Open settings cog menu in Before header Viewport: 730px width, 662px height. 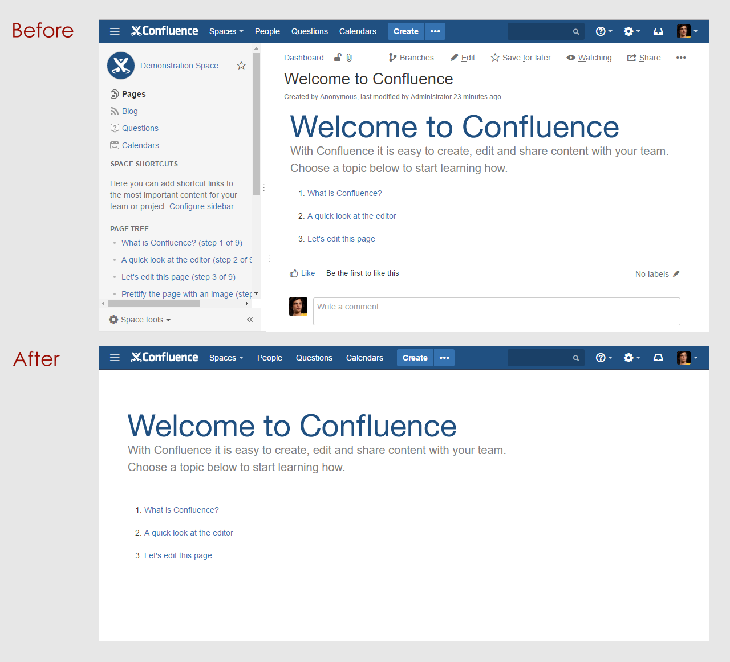click(x=631, y=31)
